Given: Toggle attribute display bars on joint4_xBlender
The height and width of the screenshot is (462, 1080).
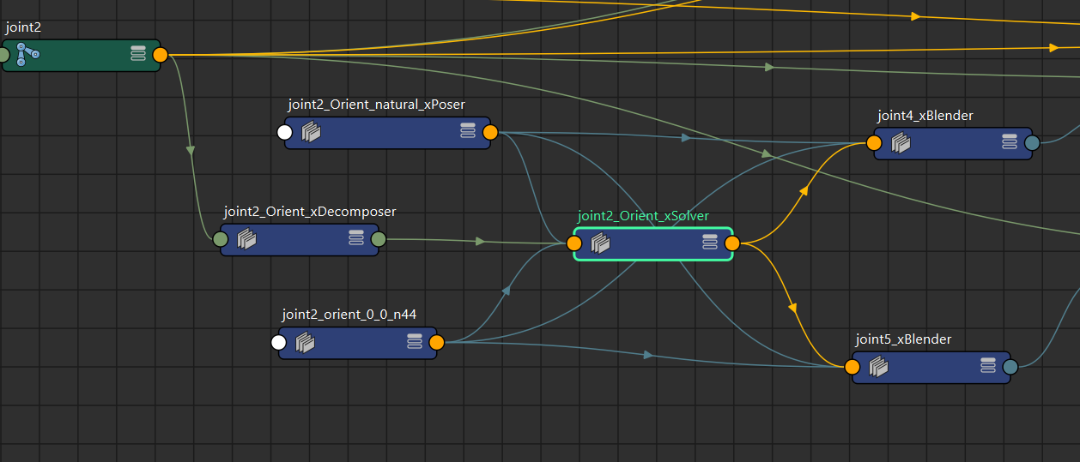Looking at the screenshot, I should click(1009, 142).
